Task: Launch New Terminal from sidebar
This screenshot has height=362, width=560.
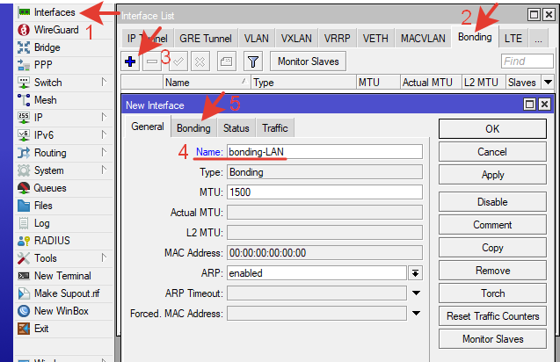Action: pos(62,276)
